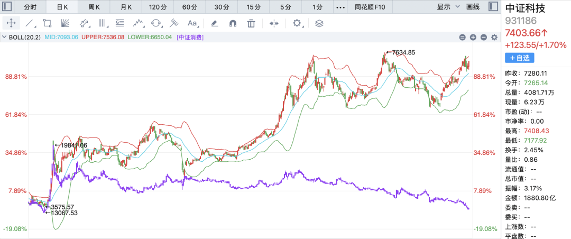Screen dimensions: 571x239
Task: Select the trend line drawing tool
Action: tap(29, 23)
